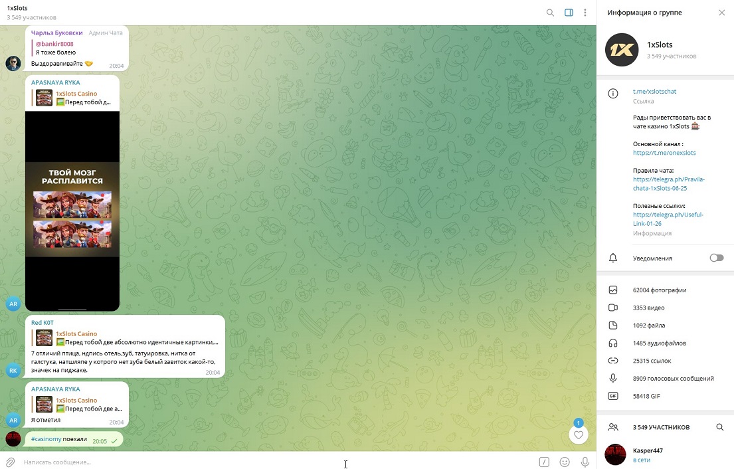This screenshot has height=469, width=734.
Task: Open the t.me/xslotschat link
Action: point(654,91)
